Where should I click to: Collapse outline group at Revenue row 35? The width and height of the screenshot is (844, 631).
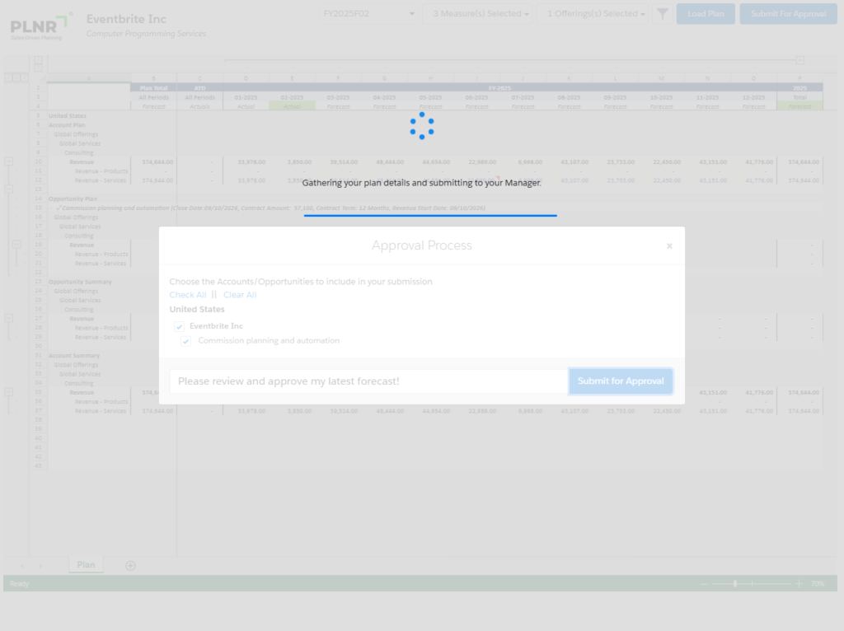coord(8,391)
